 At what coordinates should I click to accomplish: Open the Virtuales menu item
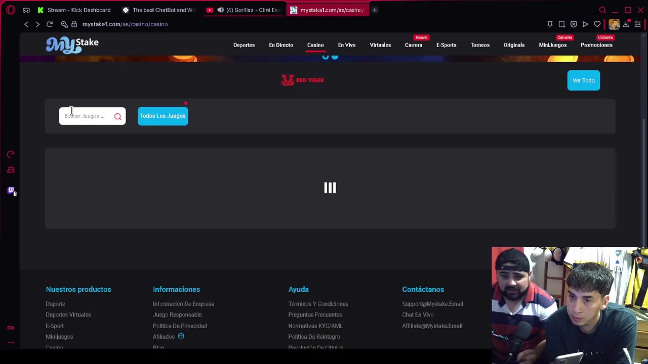point(380,45)
